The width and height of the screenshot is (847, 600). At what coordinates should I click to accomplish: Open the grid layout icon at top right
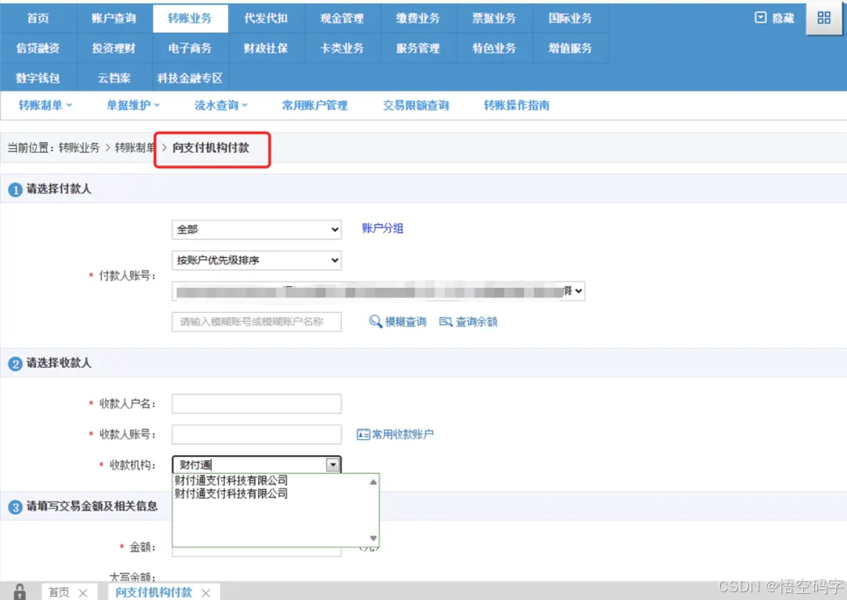(823, 18)
